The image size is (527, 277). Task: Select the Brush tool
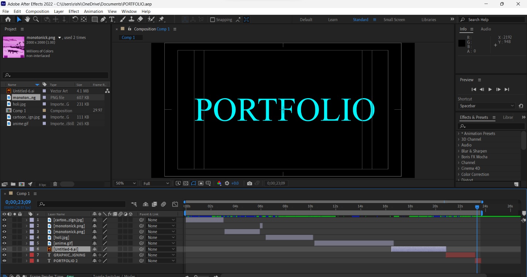[x=123, y=19]
